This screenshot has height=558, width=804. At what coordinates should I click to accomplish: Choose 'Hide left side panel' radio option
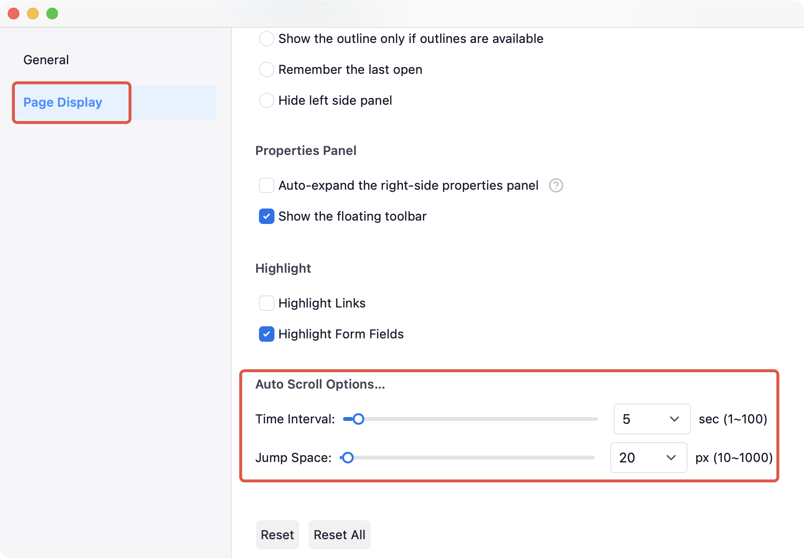pos(267,100)
